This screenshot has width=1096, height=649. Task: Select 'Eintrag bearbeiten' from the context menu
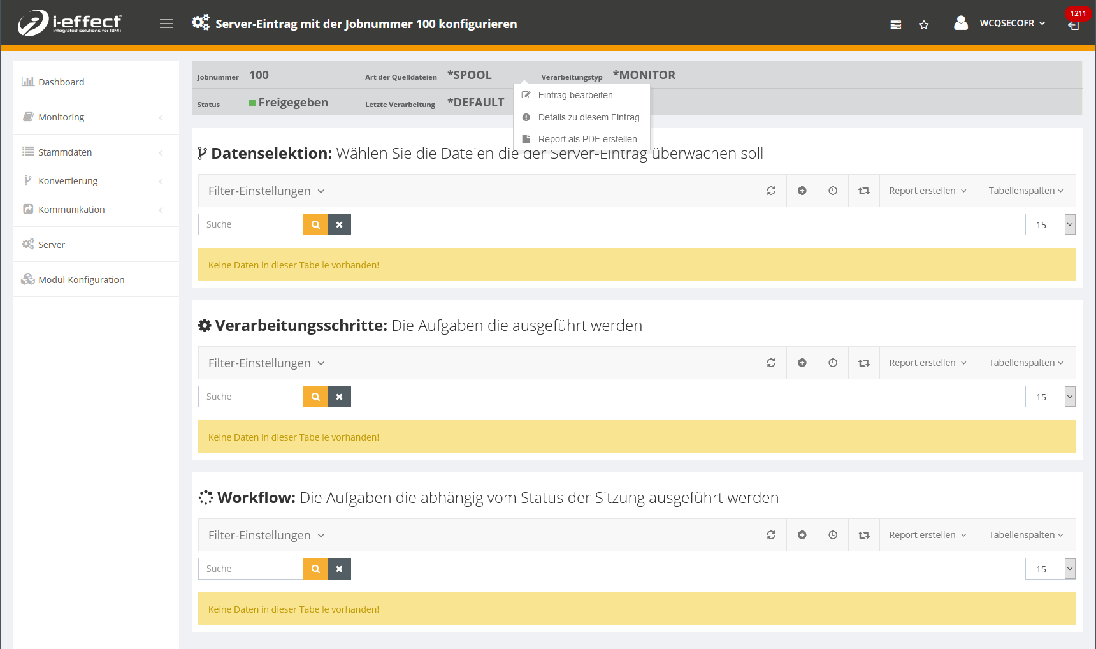coord(575,95)
